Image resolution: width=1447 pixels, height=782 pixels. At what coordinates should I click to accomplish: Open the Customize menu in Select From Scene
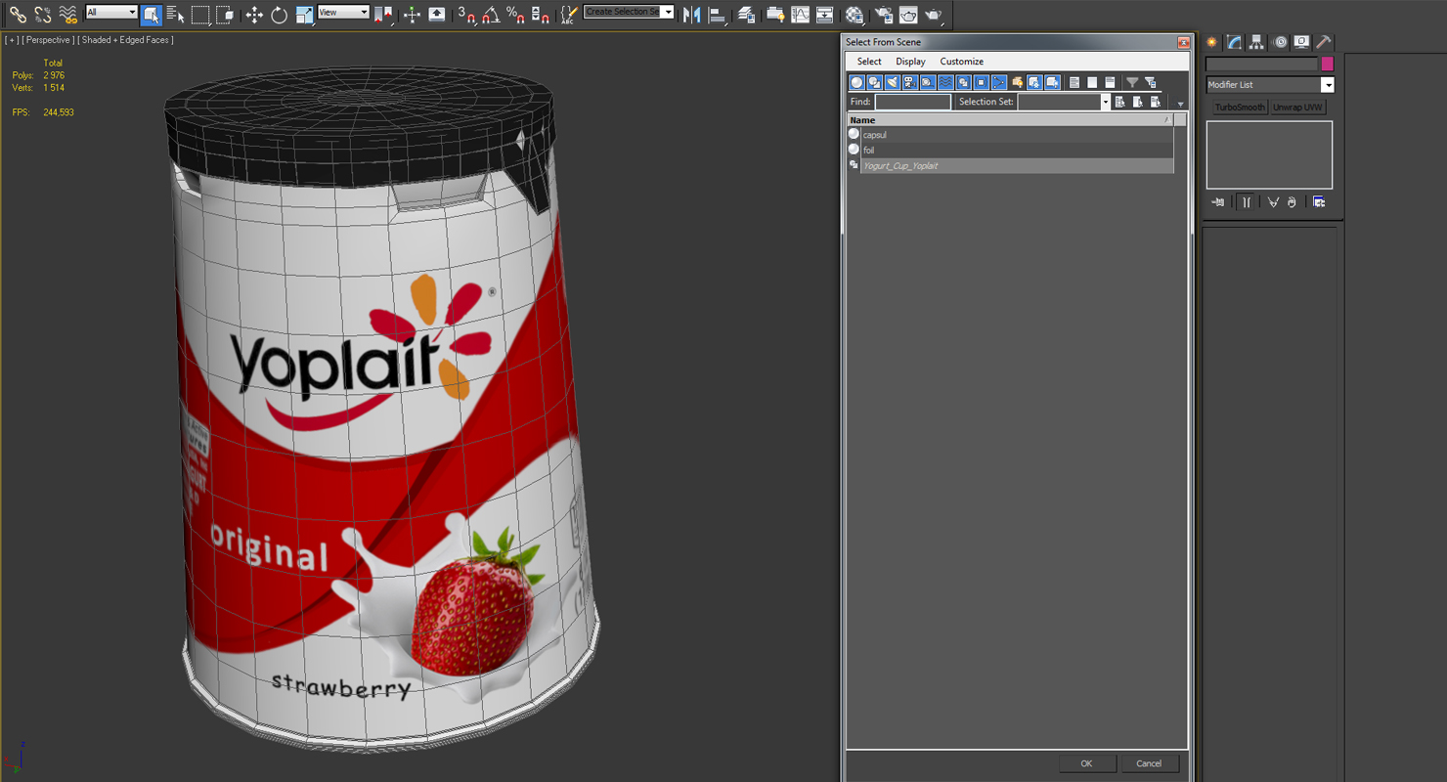coord(962,62)
